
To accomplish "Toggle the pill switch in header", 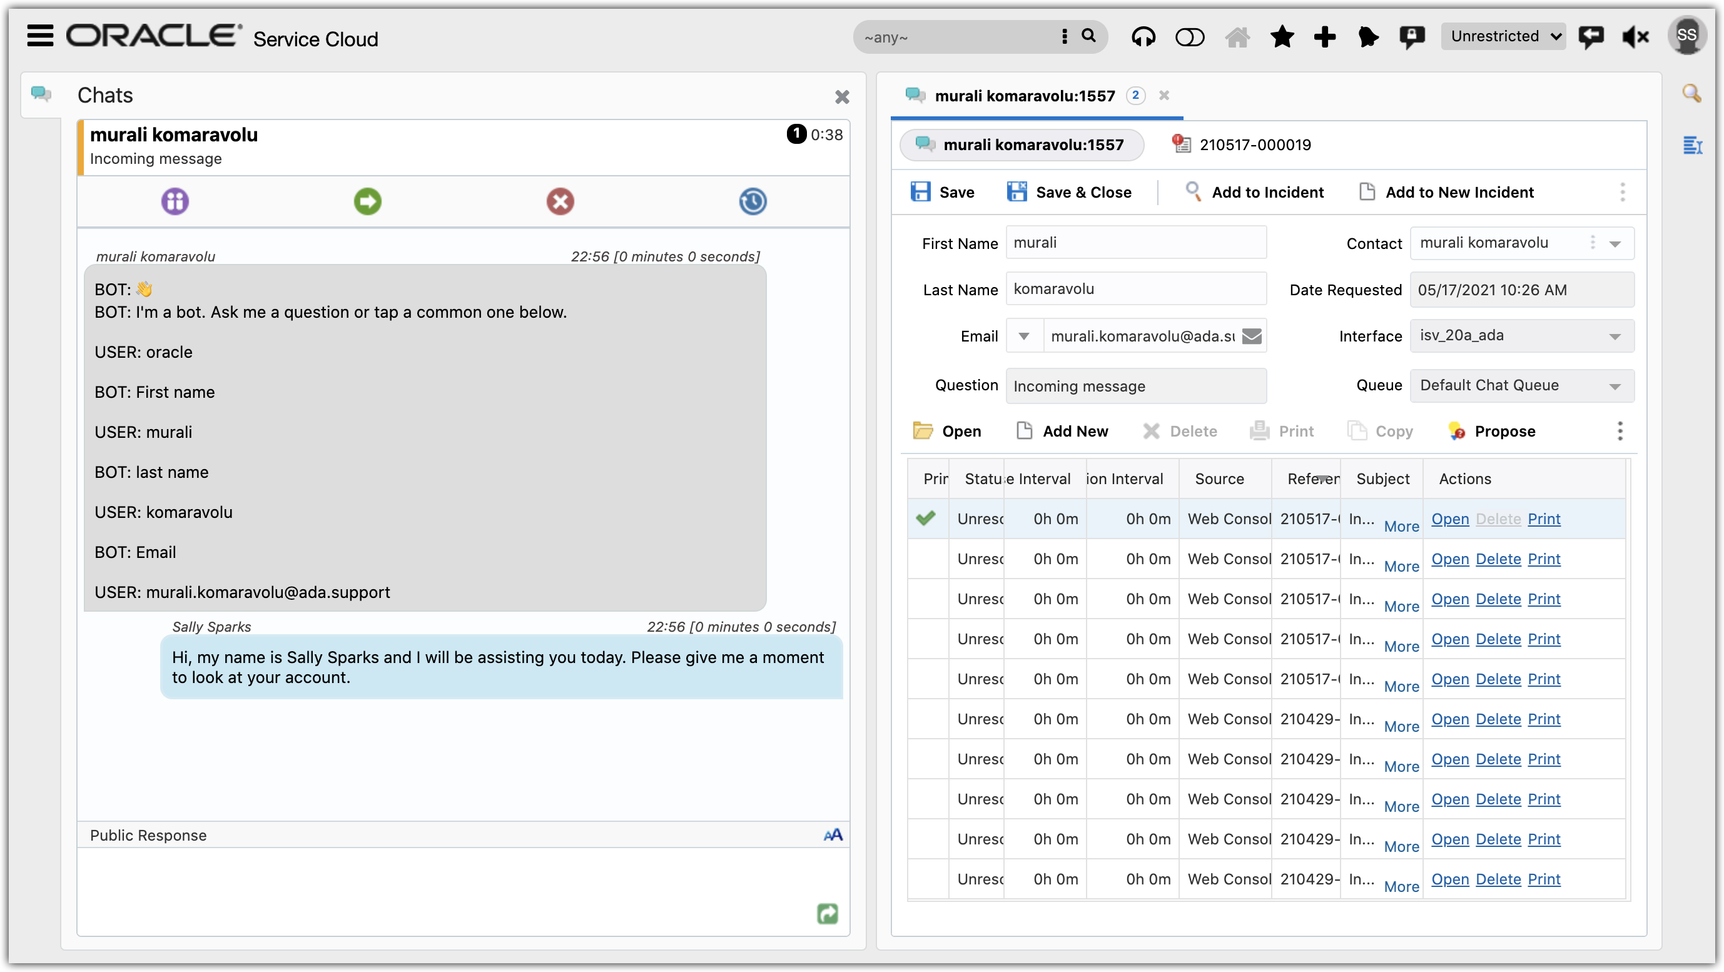I will pyautogui.click(x=1189, y=37).
